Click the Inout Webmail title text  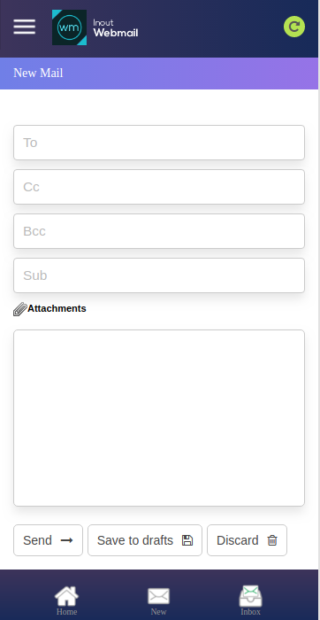[116, 28]
